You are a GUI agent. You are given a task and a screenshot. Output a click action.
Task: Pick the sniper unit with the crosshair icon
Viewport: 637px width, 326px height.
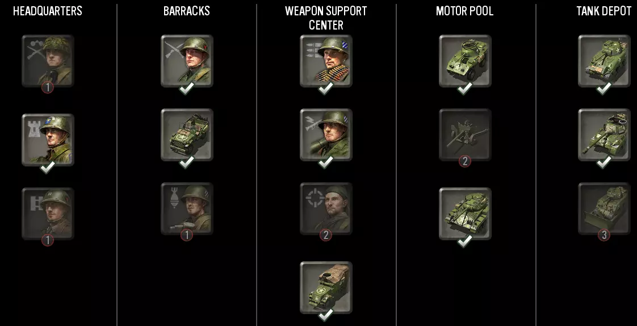click(x=326, y=208)
